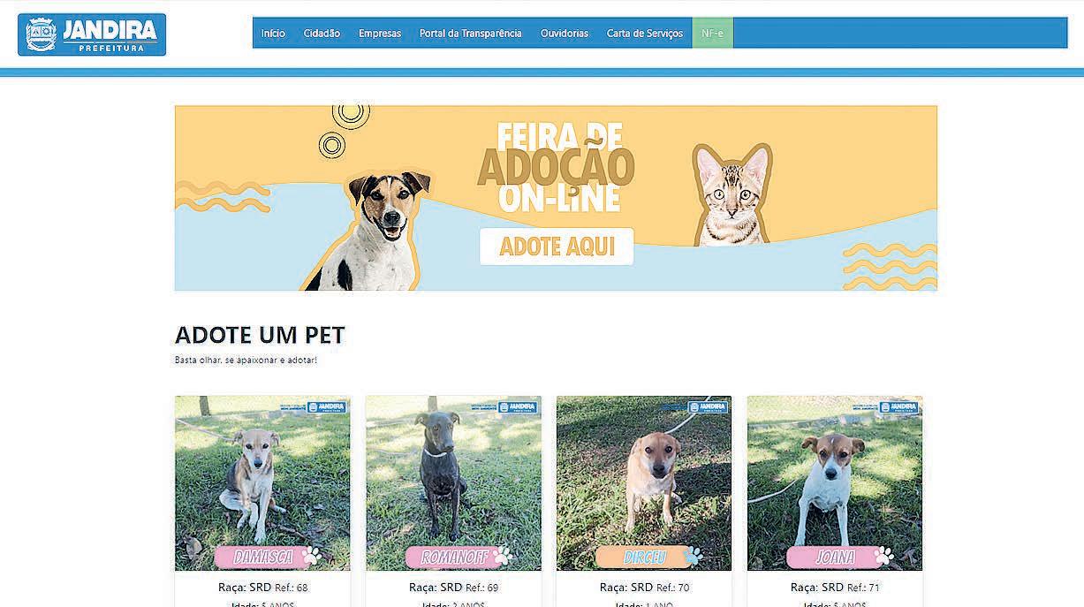
Task: Go to Portal da Transparência
Action: point(471,34)
